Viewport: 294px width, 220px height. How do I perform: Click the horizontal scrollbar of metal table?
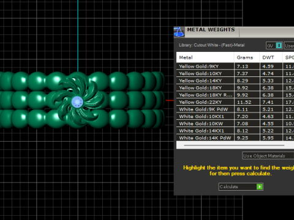pos(234,145)
